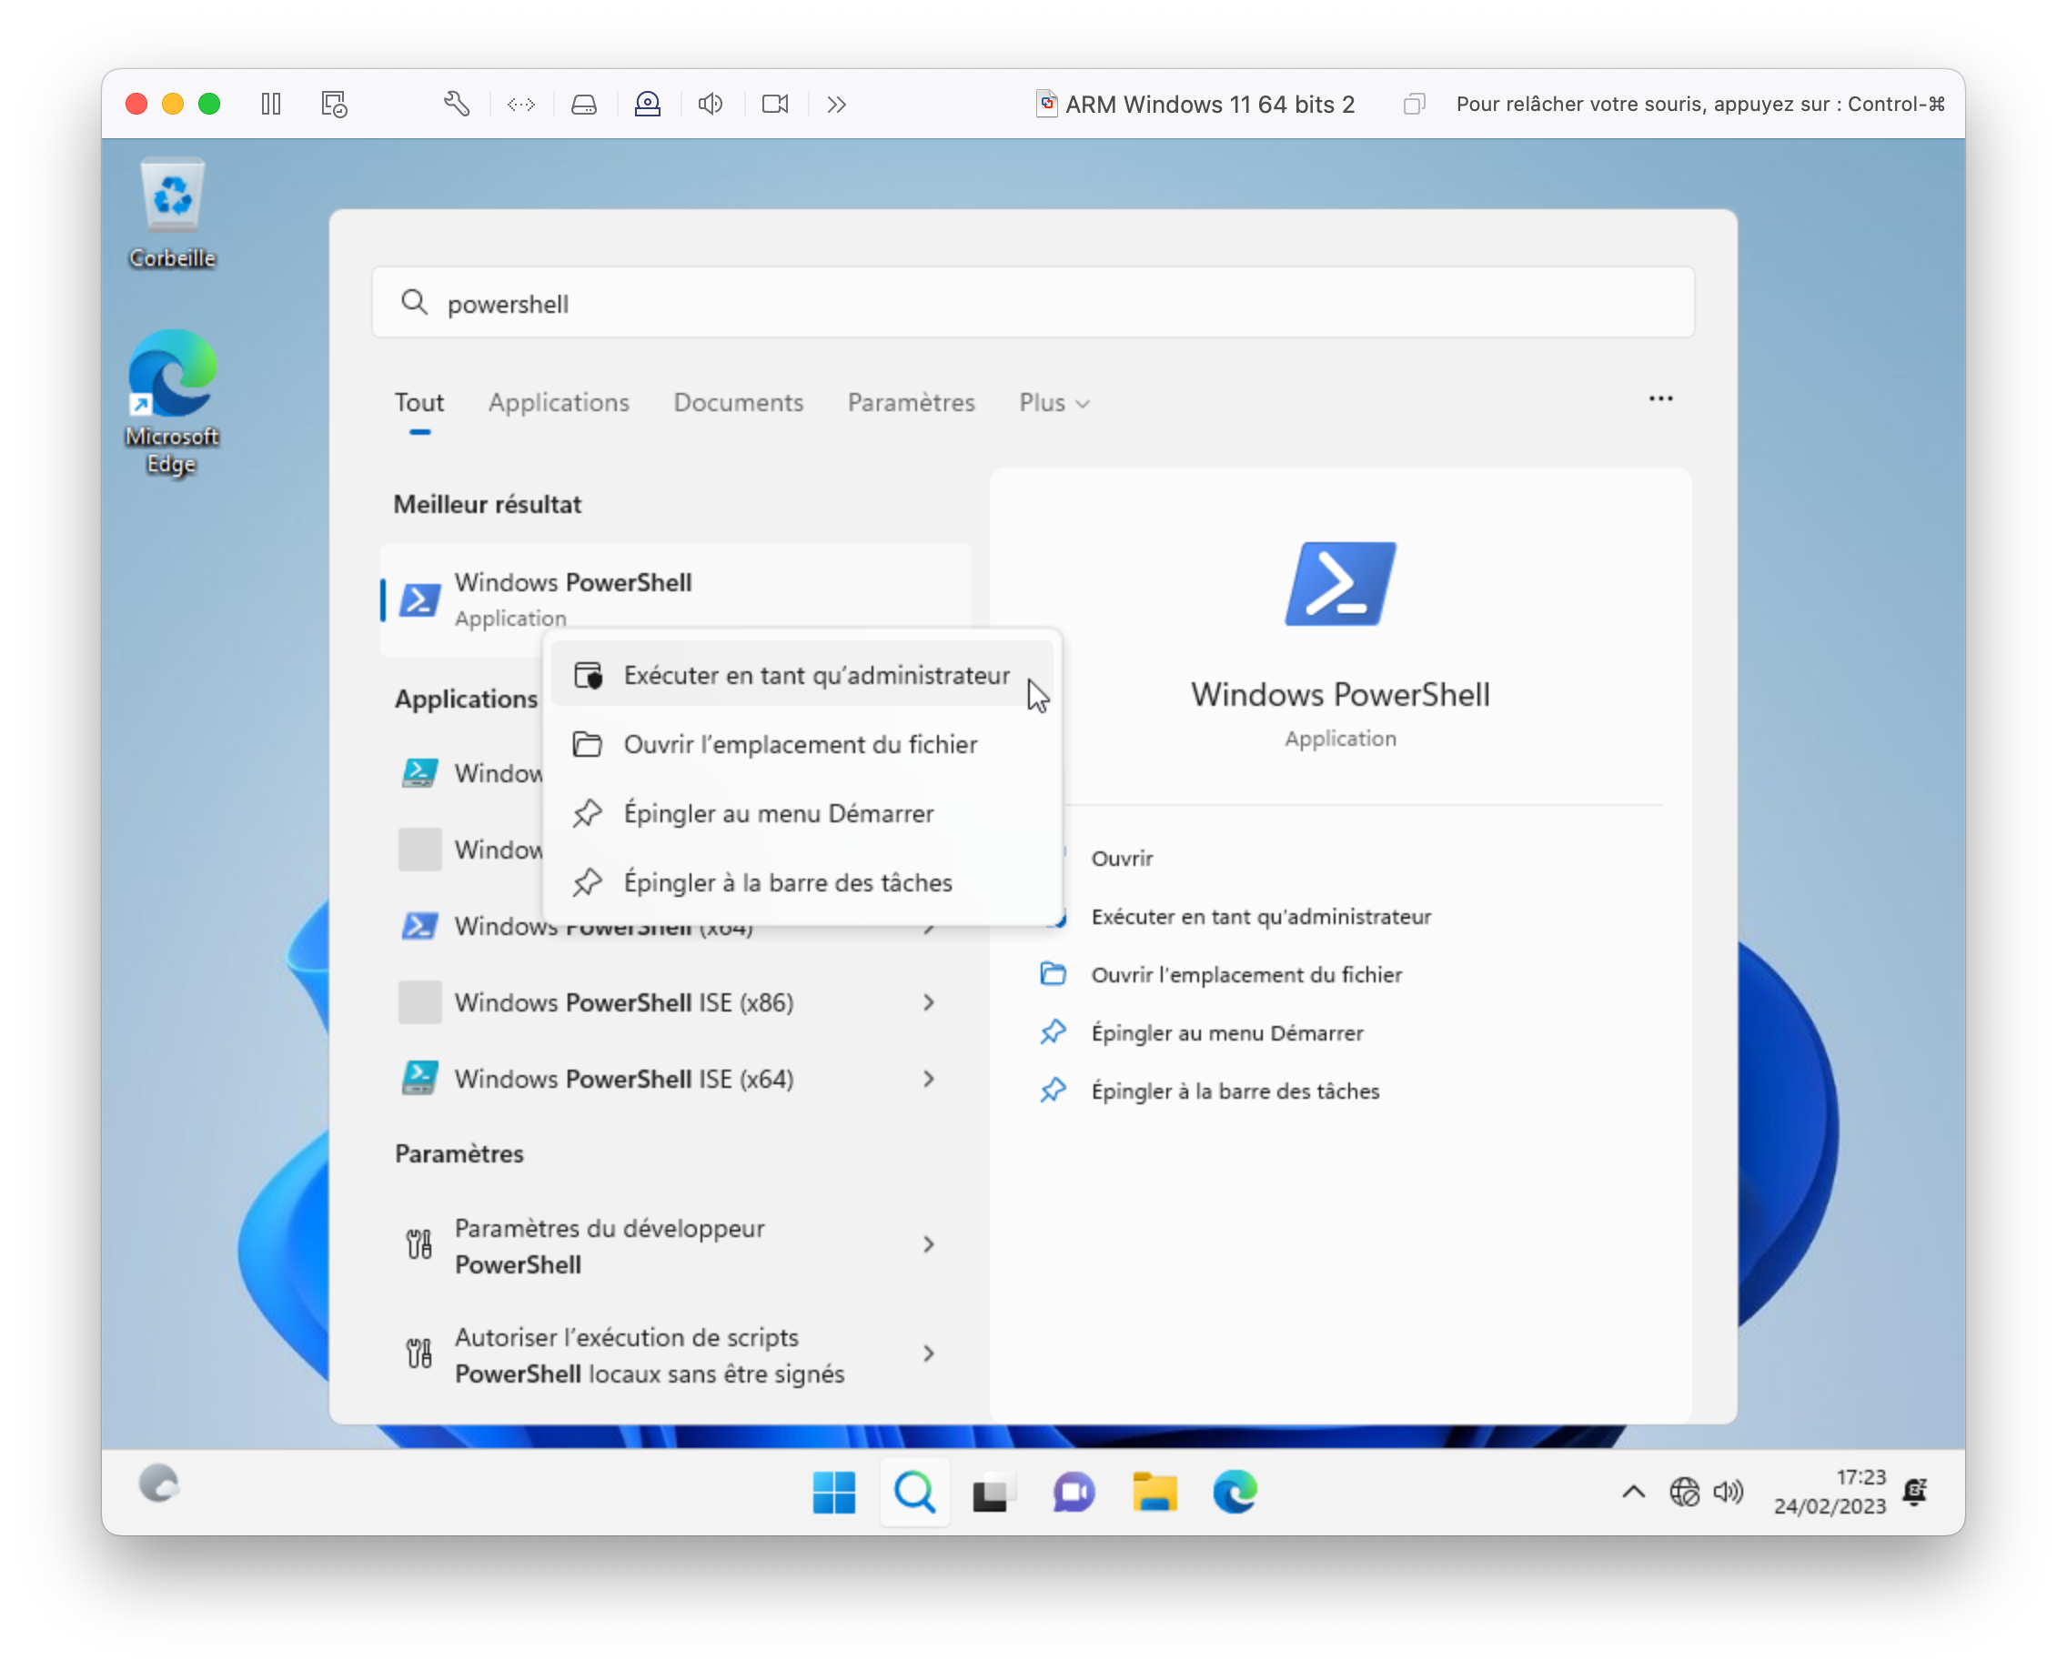This screenshot has height=1670, width=2067.
Task: Click Épingler au menu Démarrer in preview pane
Action: pyautogui.click(x=1227, y=1033)
